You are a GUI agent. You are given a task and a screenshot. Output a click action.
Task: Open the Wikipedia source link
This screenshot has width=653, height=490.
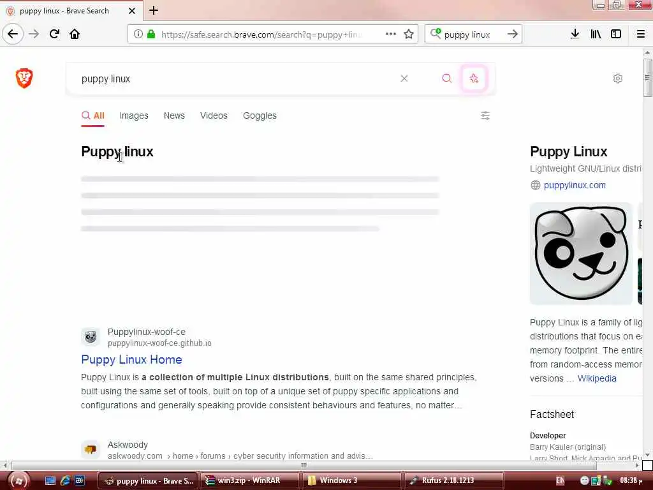[x=597, y=378]
